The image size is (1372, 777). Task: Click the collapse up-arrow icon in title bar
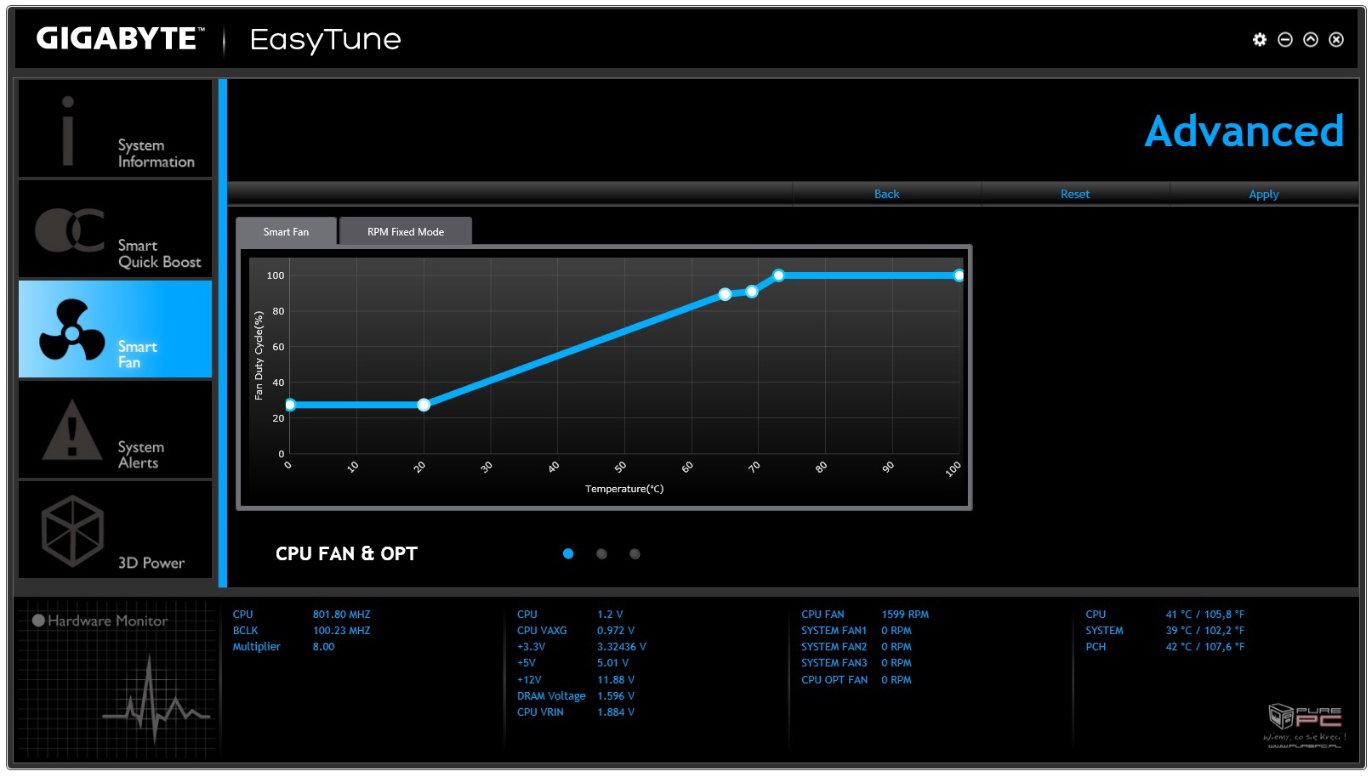click(1311, 39)
